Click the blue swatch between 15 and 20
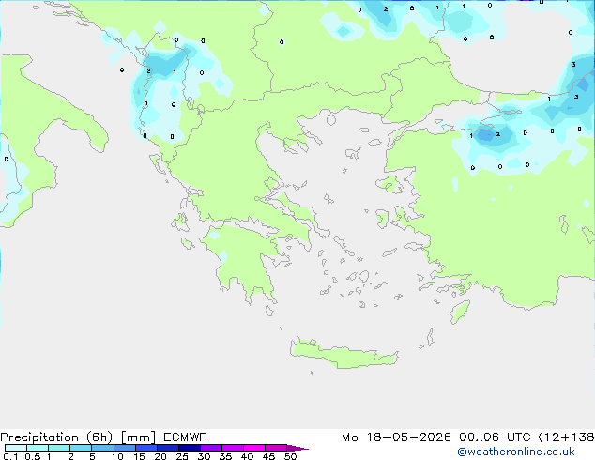 (x=146, y=448)
